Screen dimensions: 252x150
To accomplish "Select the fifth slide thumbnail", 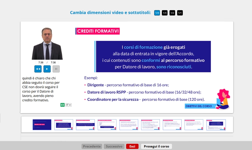I will coord(129,125).
